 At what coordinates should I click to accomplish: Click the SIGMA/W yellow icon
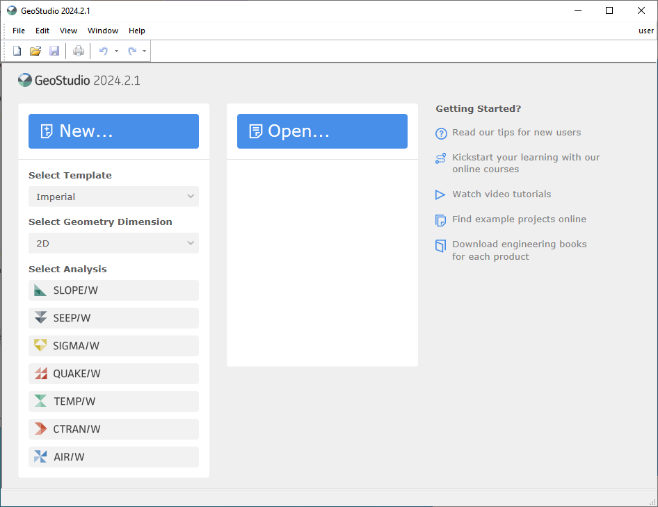(x=40, y=345)
